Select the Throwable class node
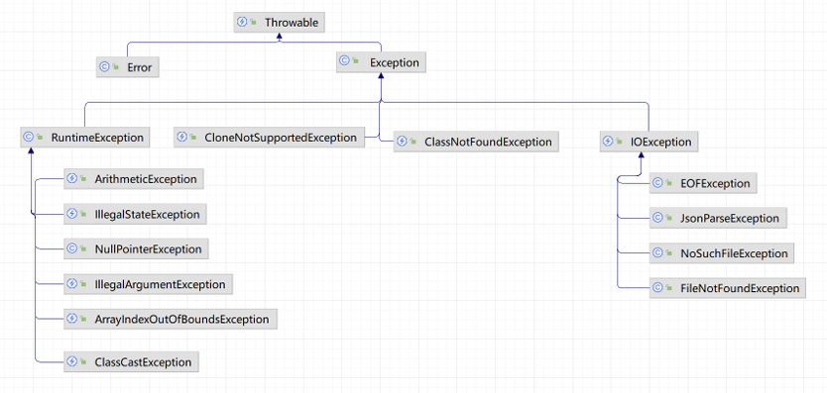Image resolution: width=827 pixels, height=393 pixels. 280,23
